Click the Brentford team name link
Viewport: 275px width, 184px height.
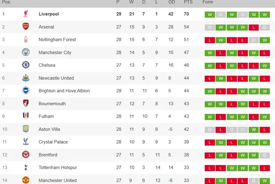tap(48, 155)
